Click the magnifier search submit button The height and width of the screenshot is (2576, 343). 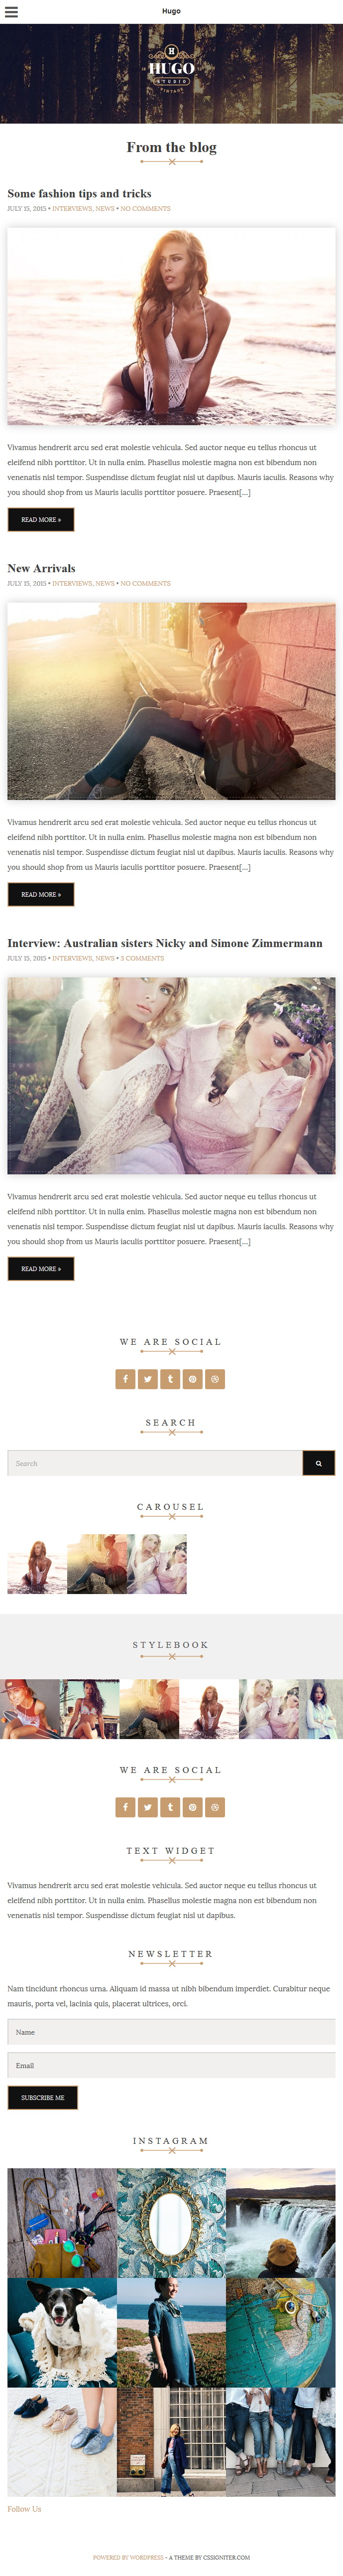[x=319, y=1463]
